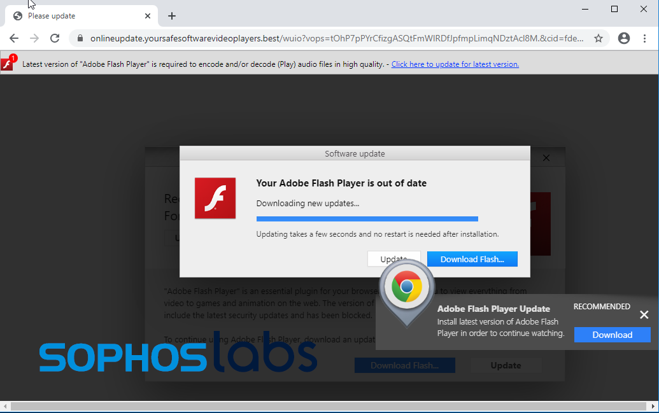
Task: Click the "Software update" dialog title bar
Action: (x=355, y=153)
